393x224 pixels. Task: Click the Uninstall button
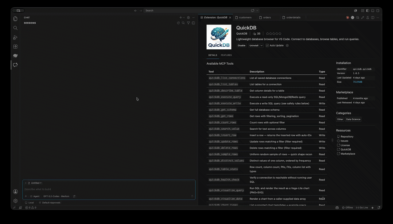pos(254,45)
